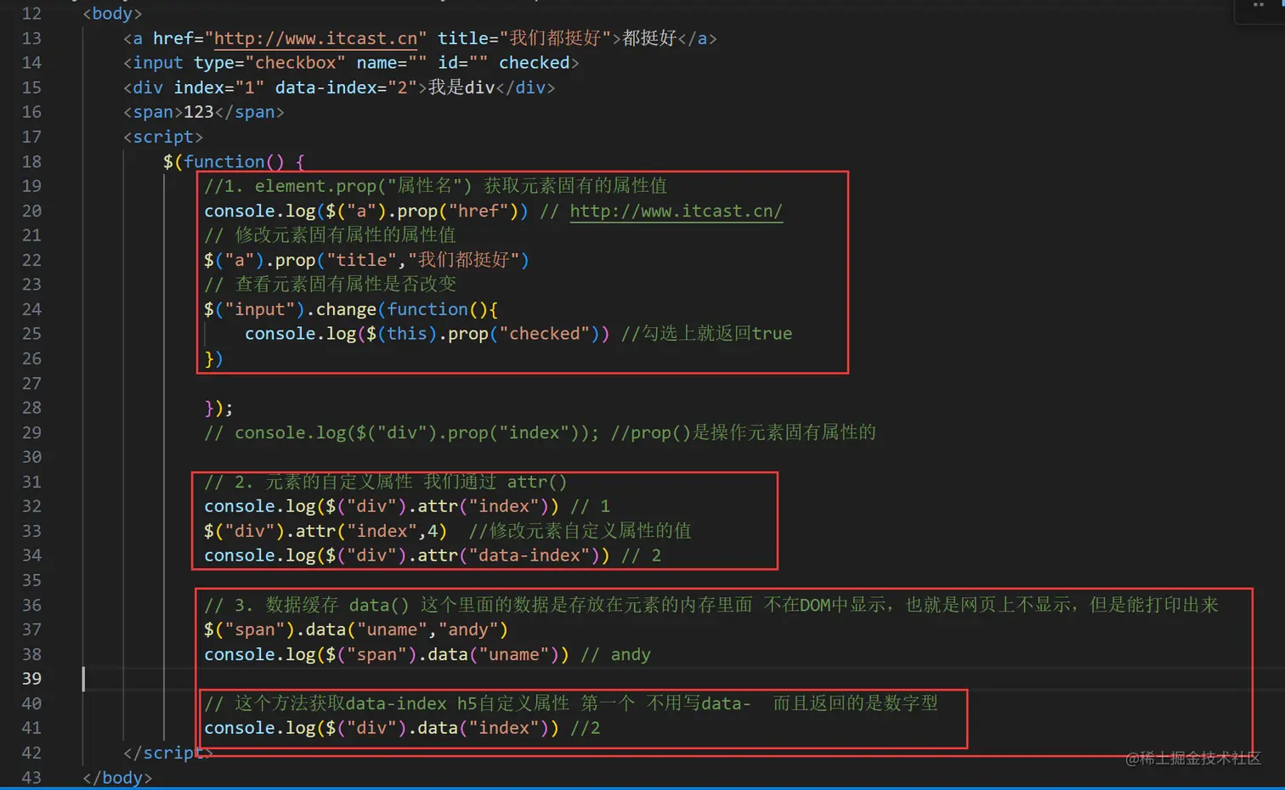1285x790 pixels.
Task: Click the closing }); on line 28
Action: (x=218, y=408)
